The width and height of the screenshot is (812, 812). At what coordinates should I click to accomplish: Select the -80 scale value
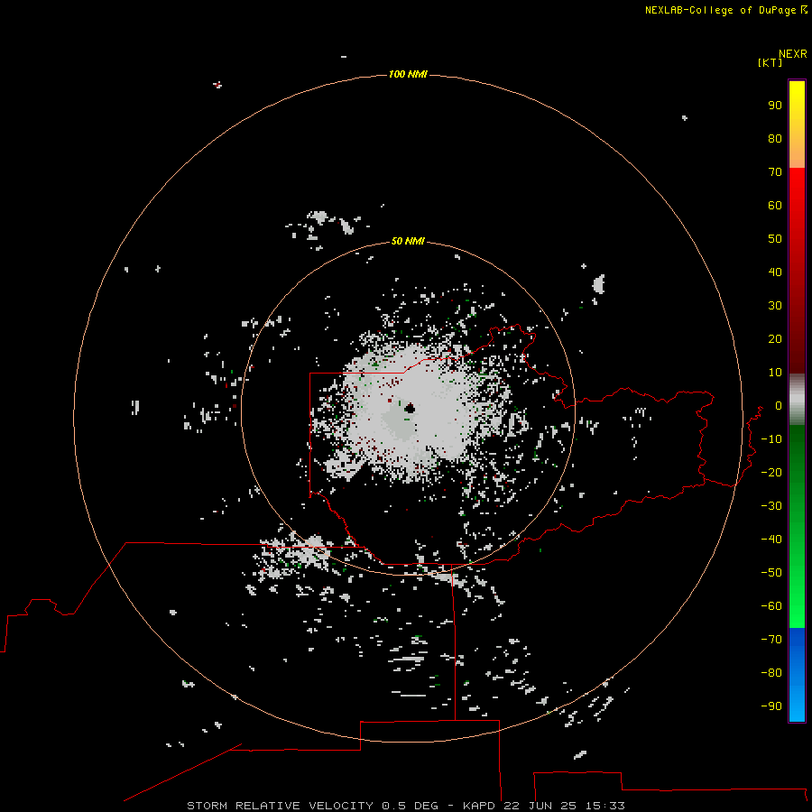(x=771, y=673)
